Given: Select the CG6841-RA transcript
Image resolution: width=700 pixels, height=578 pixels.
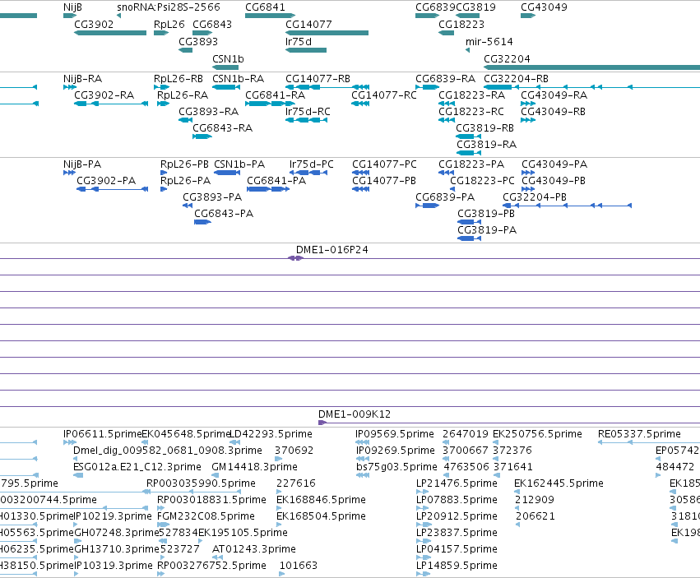Looking at the screenshot, I should click(271, 104).
